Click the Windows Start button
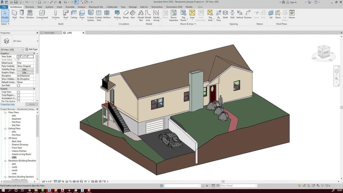 click(x=3, y=190)
